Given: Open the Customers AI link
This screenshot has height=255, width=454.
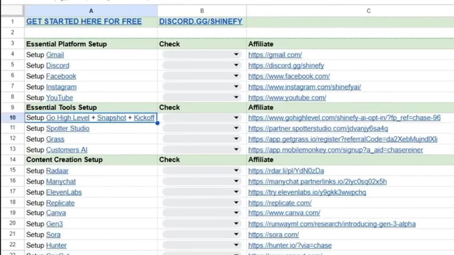Looking at the screenshot, I should pos(67,149).
